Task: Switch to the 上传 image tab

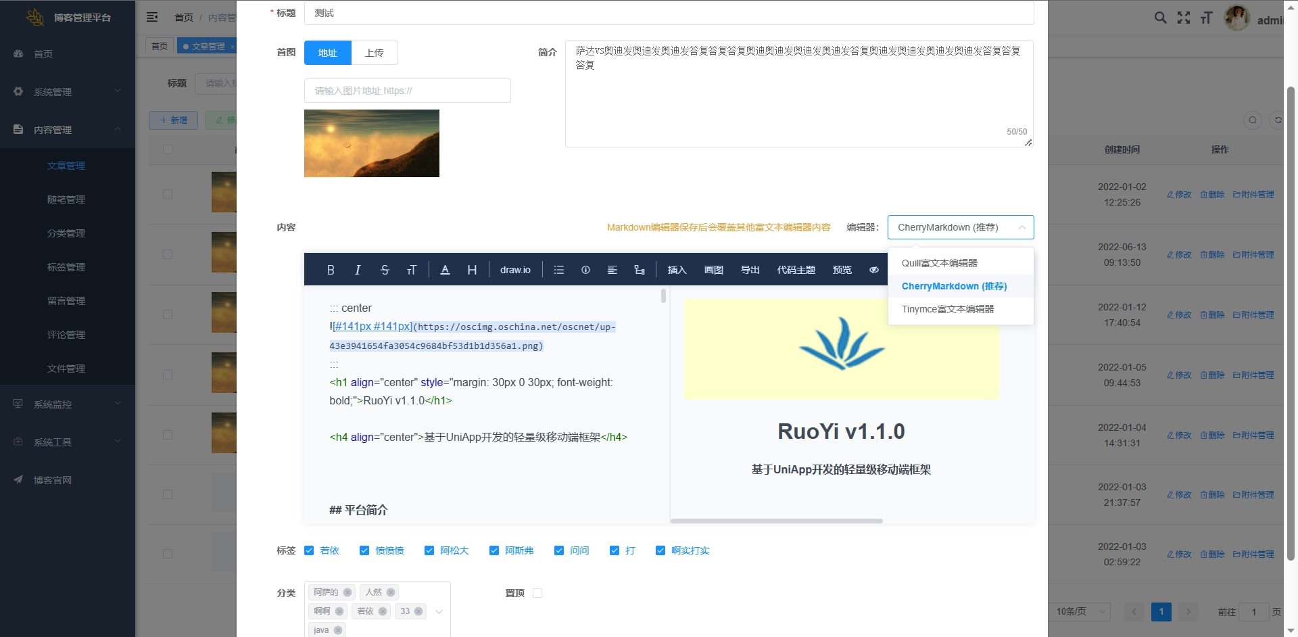Action: coord(374,53)
